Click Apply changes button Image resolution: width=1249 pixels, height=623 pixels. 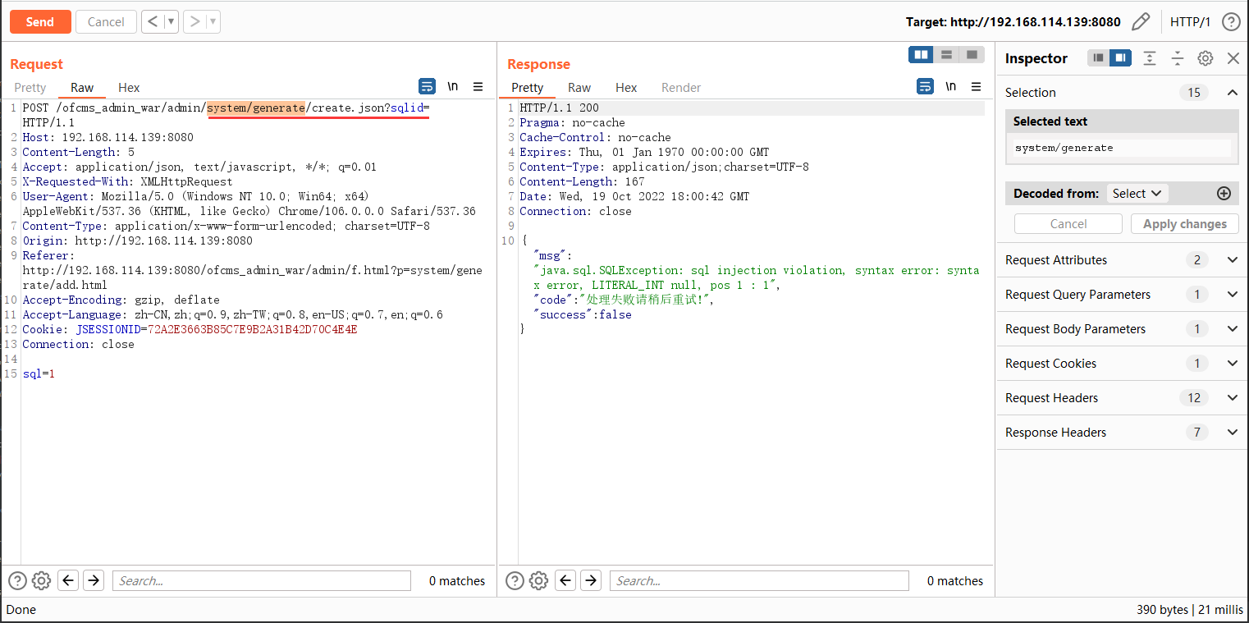tap(1185, 224)
